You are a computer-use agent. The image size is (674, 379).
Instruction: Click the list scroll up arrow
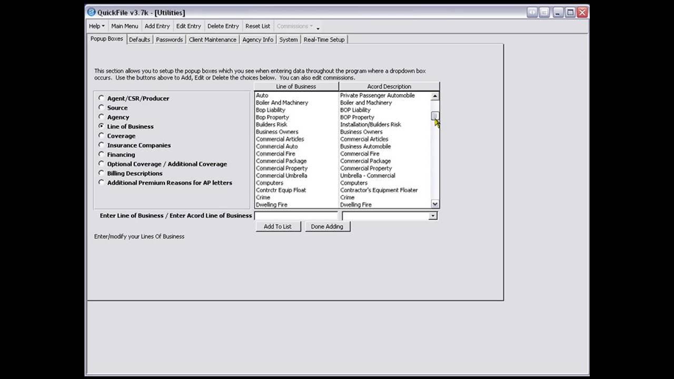pos(434,96)
